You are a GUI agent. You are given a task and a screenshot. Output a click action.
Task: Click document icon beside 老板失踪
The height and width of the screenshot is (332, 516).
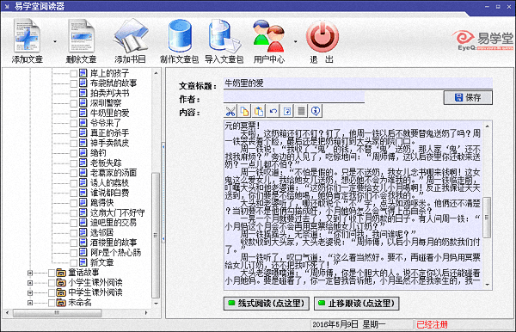[83, 163]
